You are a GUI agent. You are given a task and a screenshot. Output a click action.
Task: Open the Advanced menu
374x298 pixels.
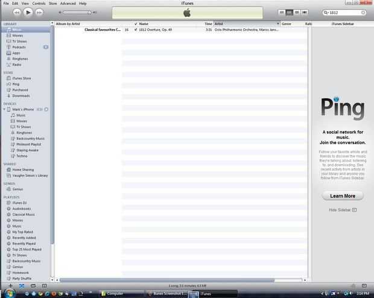tap(68, 4)
